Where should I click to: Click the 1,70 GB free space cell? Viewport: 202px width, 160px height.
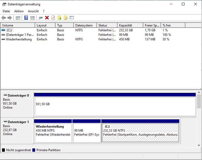coord(150,30)
